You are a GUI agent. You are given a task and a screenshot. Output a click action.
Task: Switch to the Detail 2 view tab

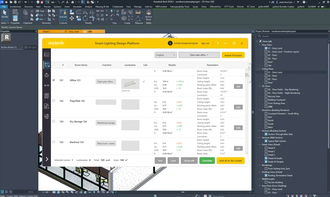pyautogui.click(x=46, y=31)
